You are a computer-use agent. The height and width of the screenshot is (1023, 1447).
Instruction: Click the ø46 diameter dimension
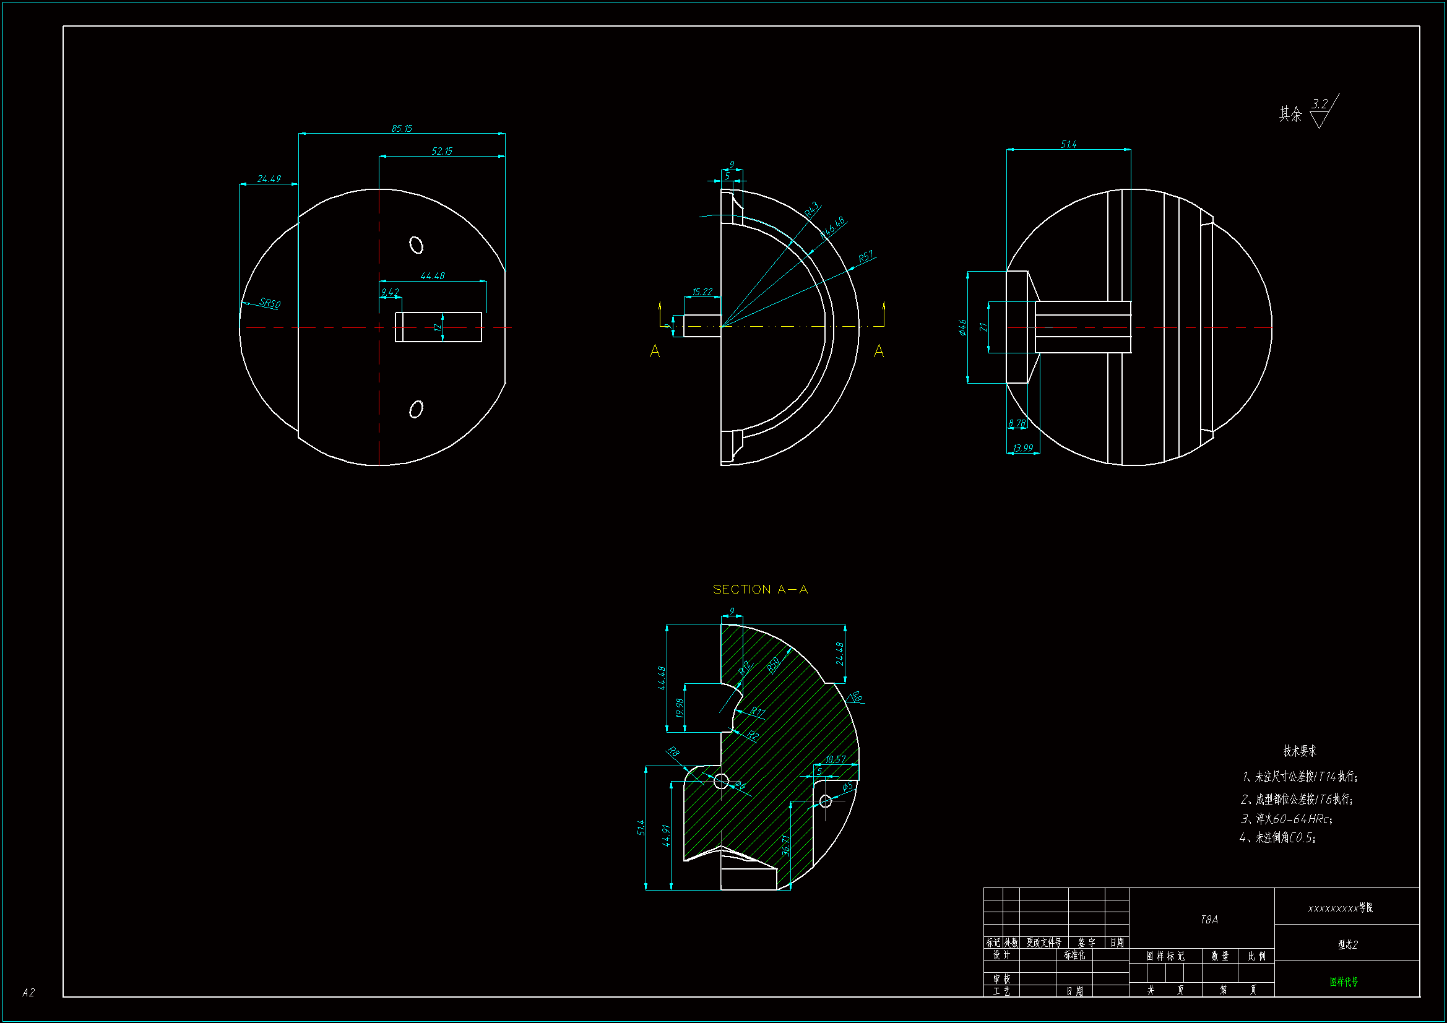pos(963,327)
